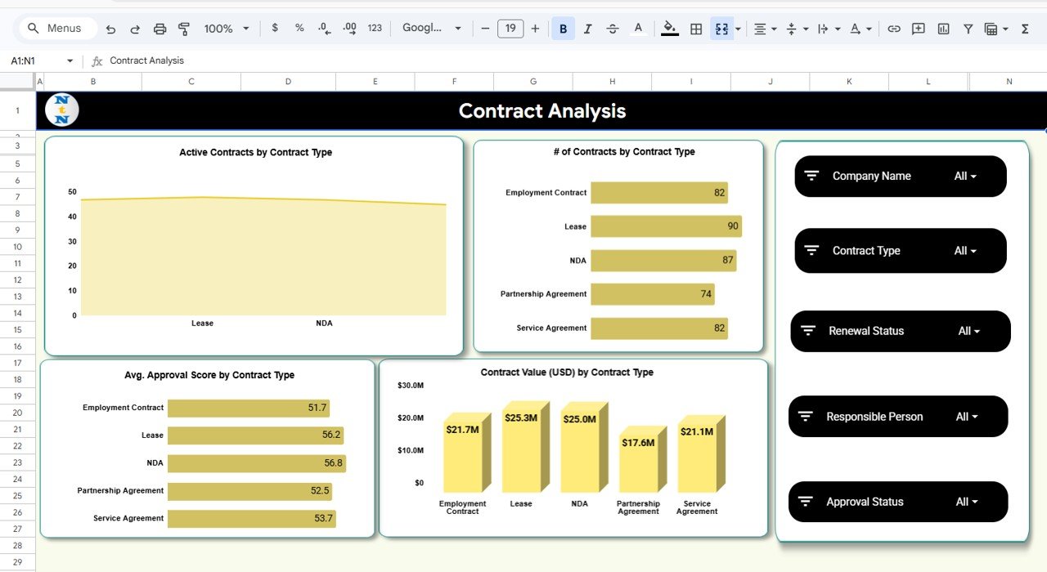Open the Approval Status filter dropdown
The width and height of the screenshot is (1047, 572).
(x=966, y=501)
